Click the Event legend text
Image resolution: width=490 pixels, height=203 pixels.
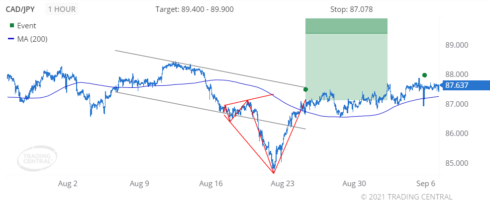click(x=26, y=25)
